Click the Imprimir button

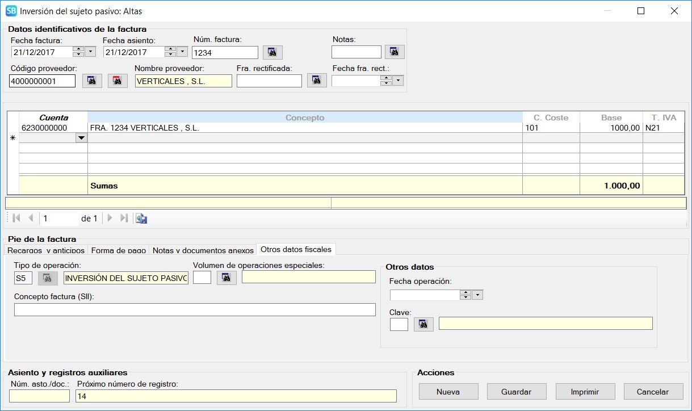[585, 392]
